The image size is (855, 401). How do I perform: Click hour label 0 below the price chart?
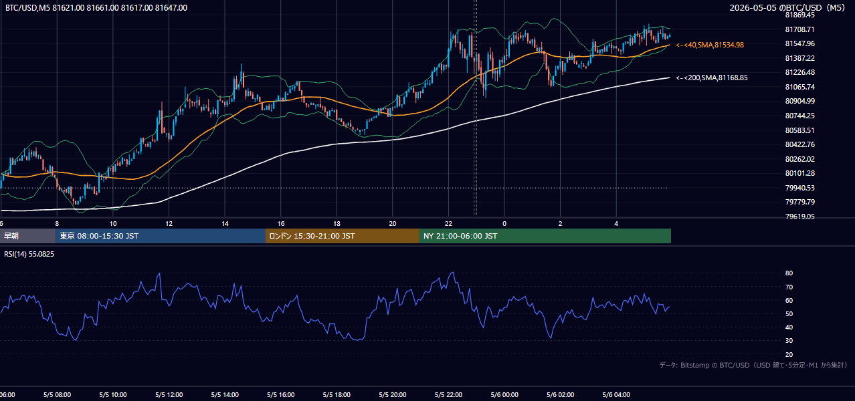coord(504,224)
